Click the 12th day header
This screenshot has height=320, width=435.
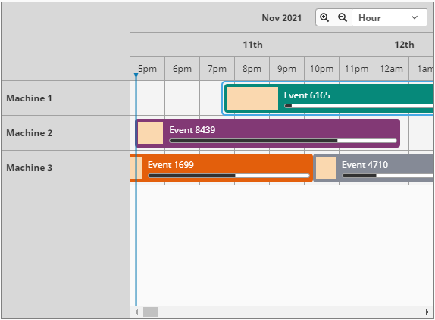tap(404, 45)
